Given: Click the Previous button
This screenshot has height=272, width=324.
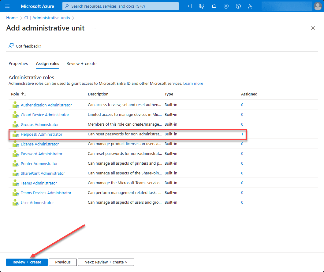Looking at the screenshot, I should click(63, 262).
